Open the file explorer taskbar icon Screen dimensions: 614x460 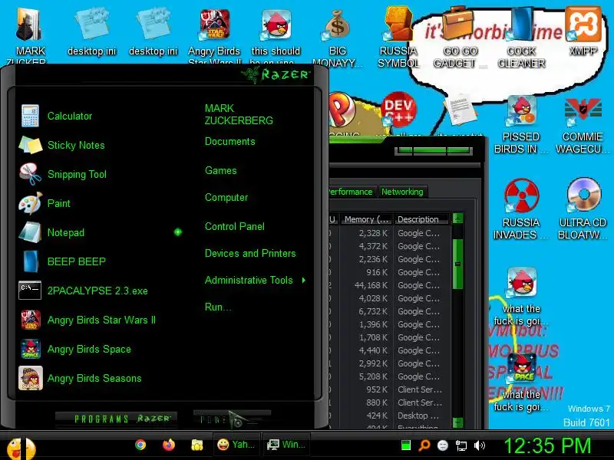click(x=197, y=445)
